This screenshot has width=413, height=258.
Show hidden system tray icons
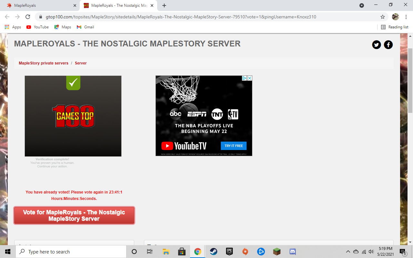(x=348, y=252)
